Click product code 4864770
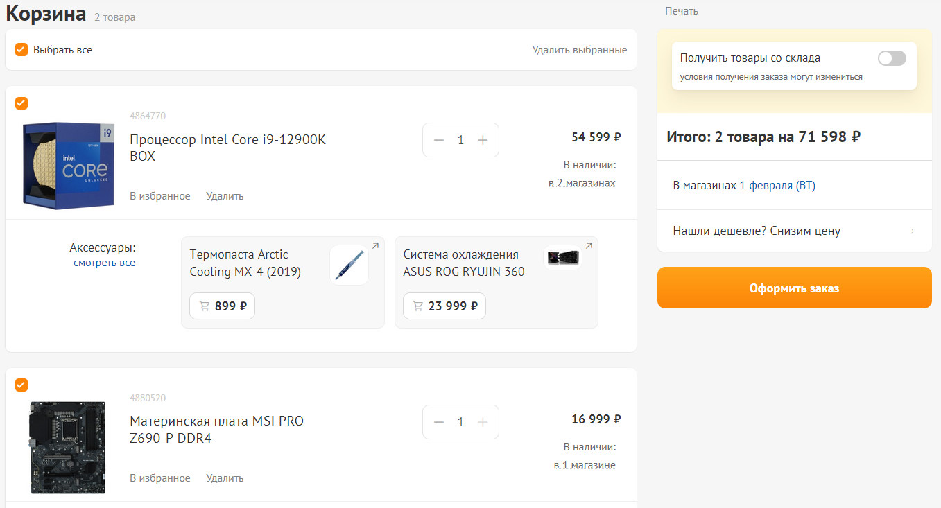The height and width of the screenshot is (508, 941). (148, 116)
